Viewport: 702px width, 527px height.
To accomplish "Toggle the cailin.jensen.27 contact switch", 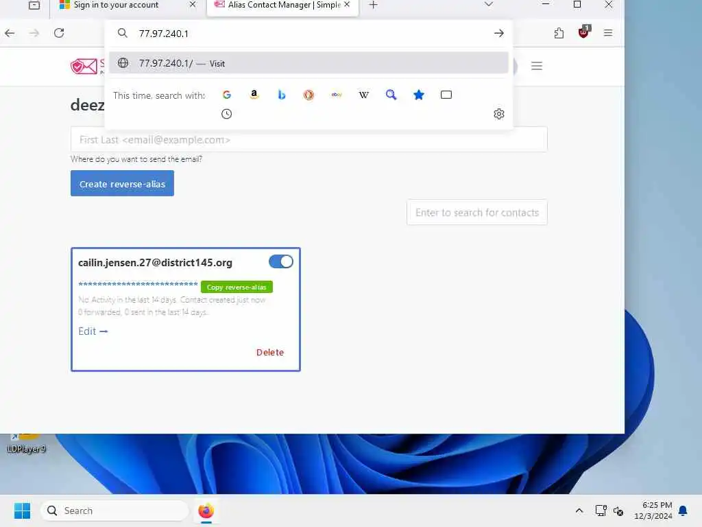I will coord(280,261).
